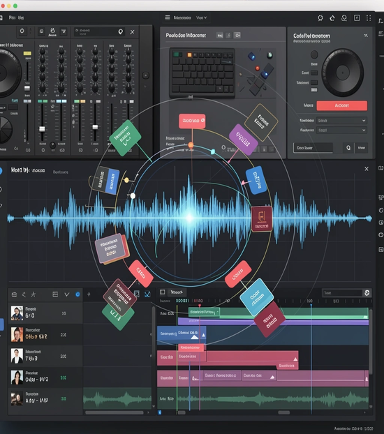Viewport: 384px width, 434px height.
Task: Open the filter dropdown icon in mixer toolbar
Action: coord(64,31)
